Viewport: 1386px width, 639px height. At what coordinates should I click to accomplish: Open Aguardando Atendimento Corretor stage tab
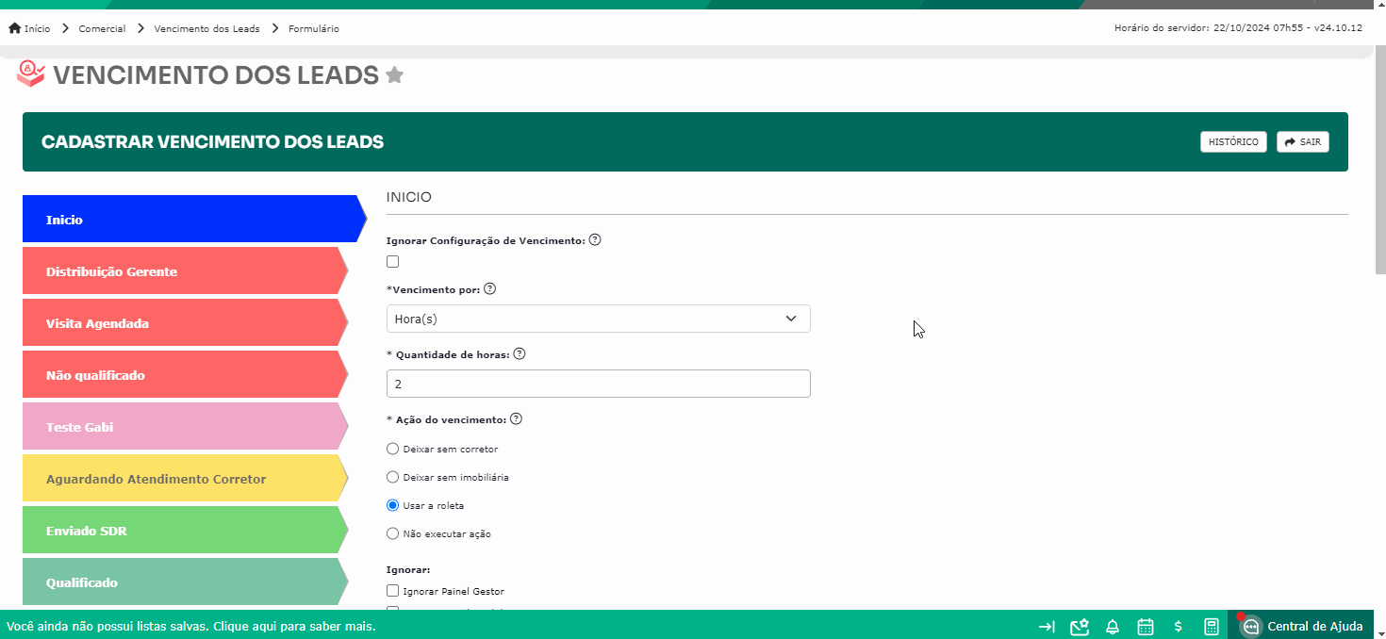[186, 479]
